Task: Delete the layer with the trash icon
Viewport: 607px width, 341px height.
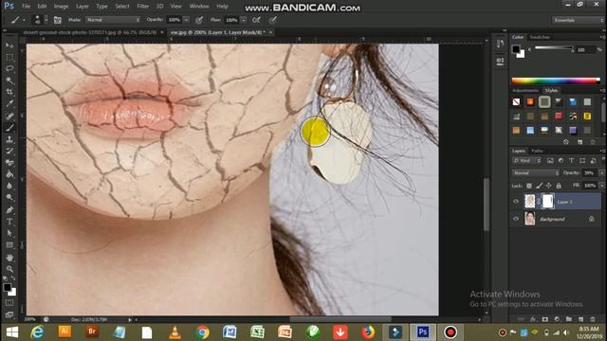Action: 592,319
